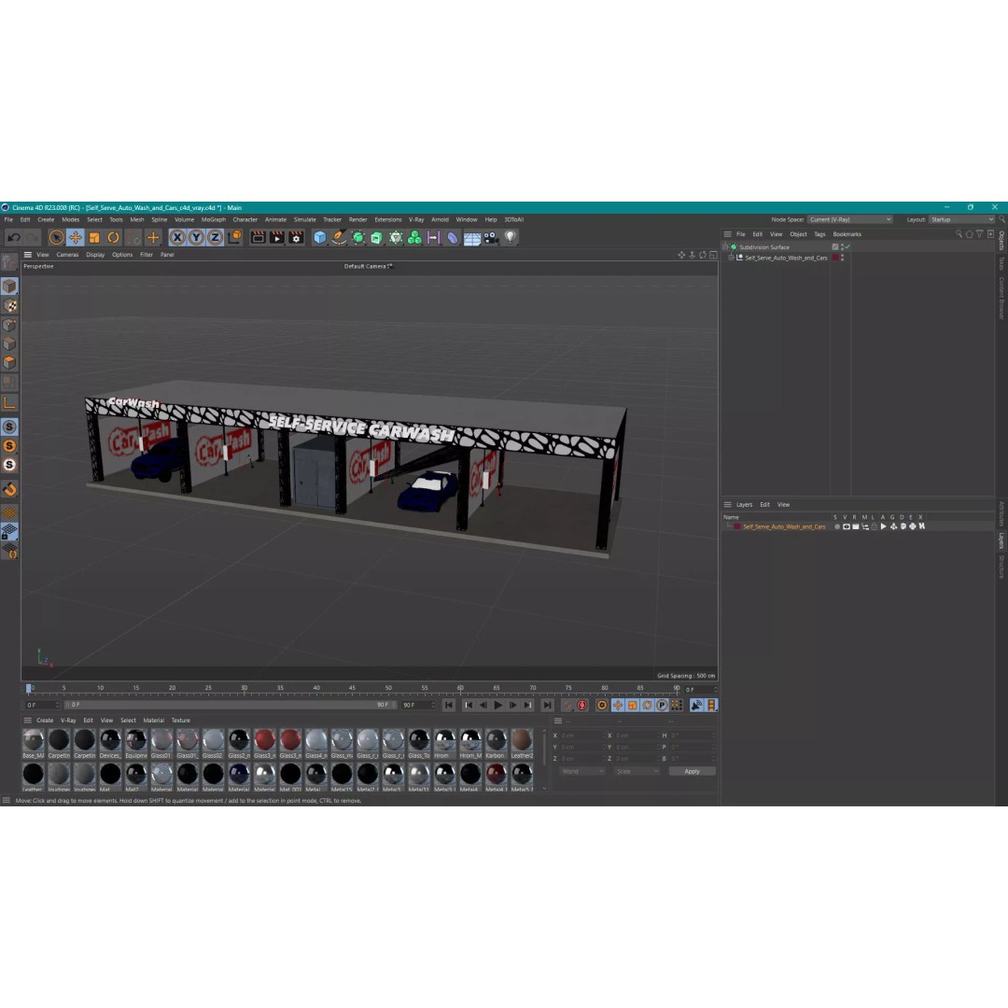
Task: Toggle layer render visibility
Action: tap(856, 526)
